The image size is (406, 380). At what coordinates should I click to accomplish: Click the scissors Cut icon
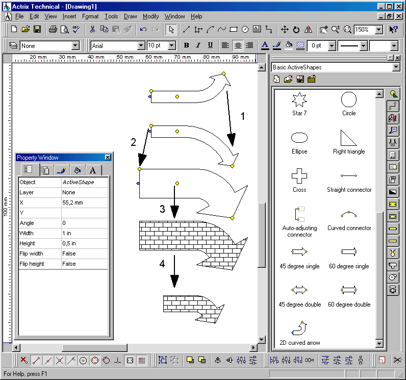click(92, 30)
